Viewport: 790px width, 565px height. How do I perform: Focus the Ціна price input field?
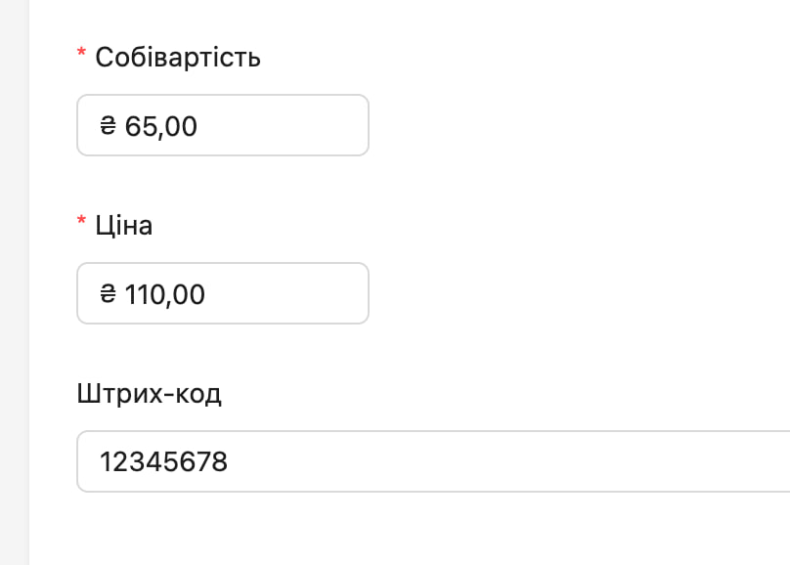tap(223, 293)
